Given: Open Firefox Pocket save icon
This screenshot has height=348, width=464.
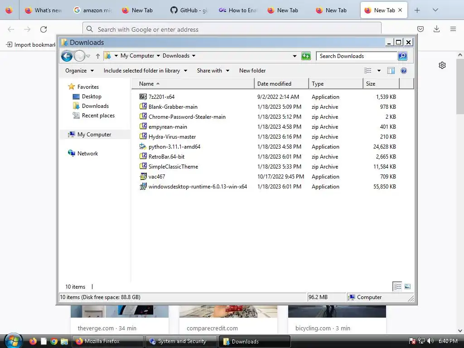Looking at the screenshot, I should [x=420, y=29].
